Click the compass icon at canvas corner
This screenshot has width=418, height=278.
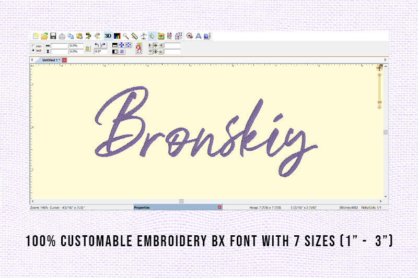[x=380, y=68]
